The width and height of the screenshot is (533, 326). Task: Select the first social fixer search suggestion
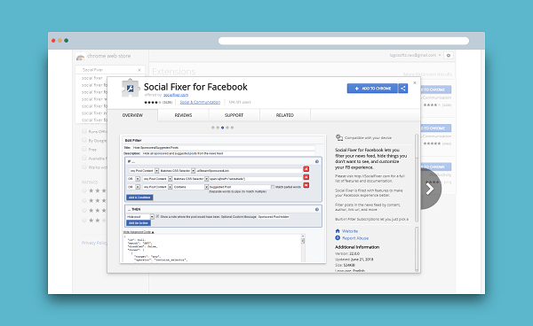click(92, 78)
